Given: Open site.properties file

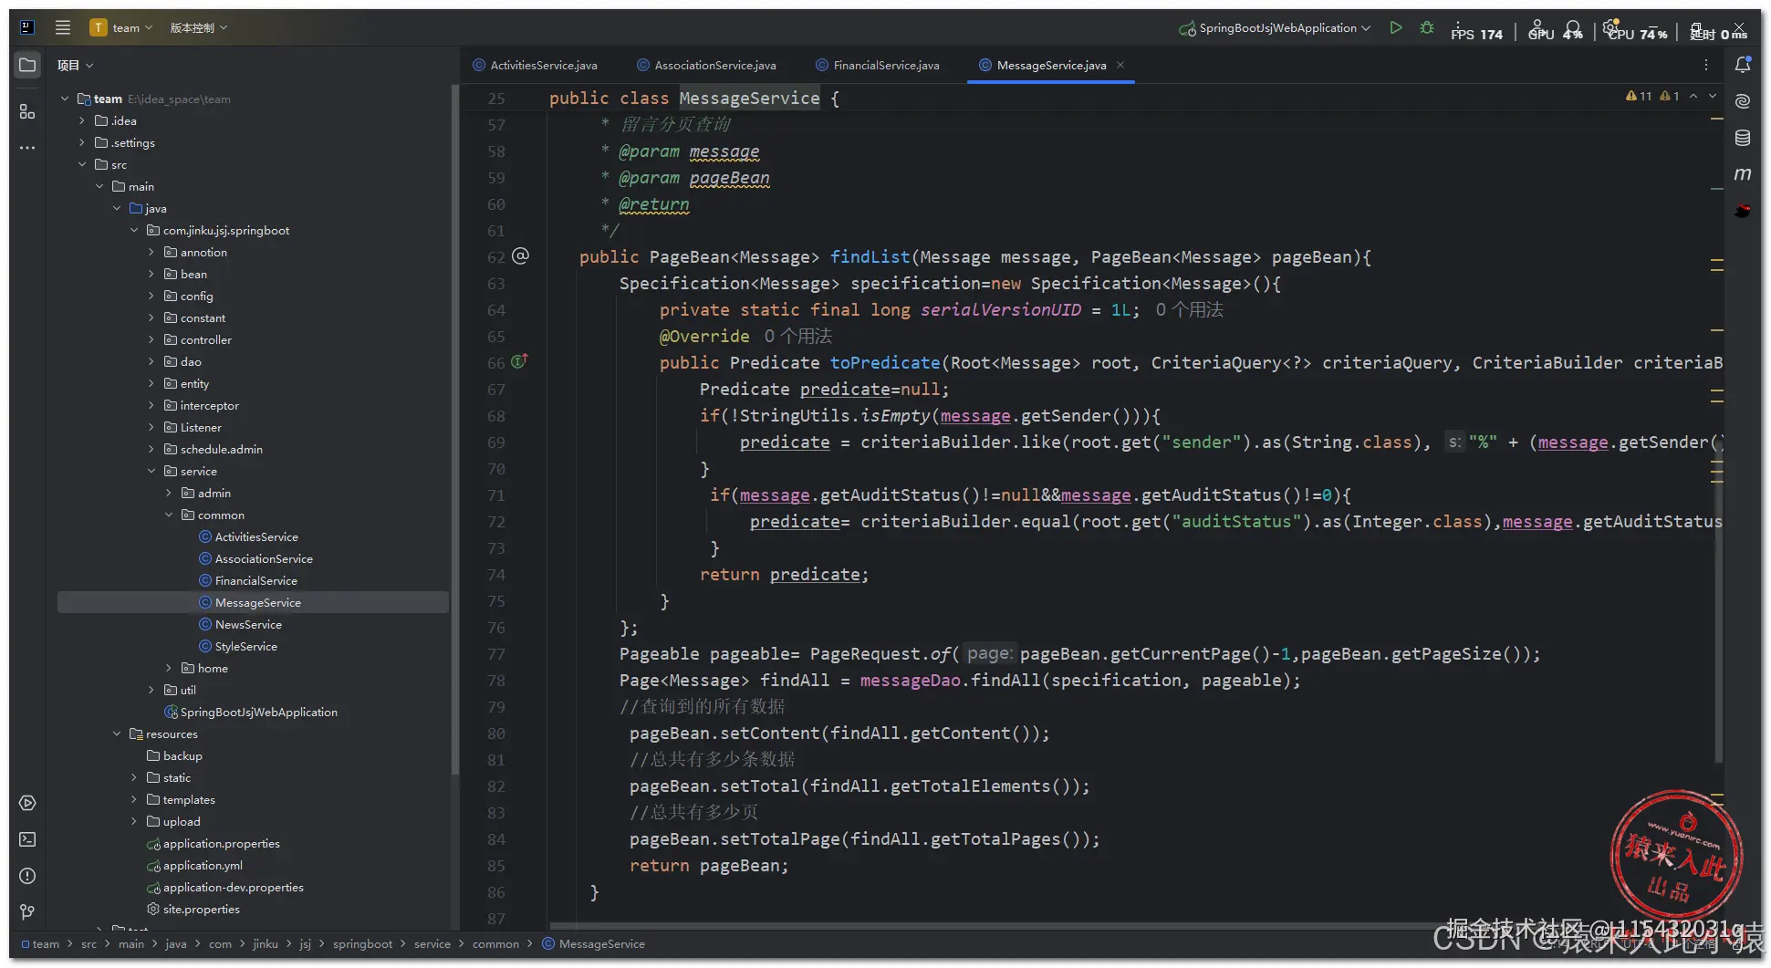Looking at the screenshot, I should coord(201,909).
